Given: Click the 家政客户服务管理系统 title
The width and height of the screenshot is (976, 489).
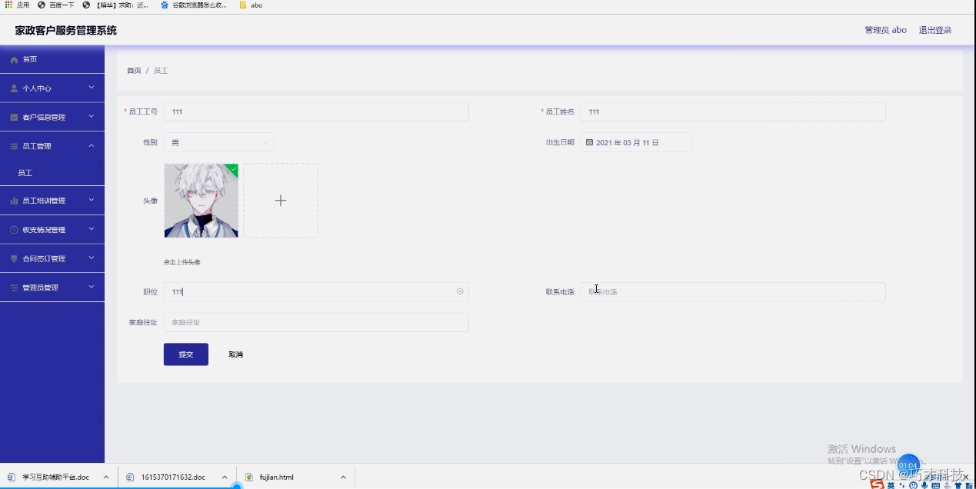Looking at the screenshot, I should (66, 31).
